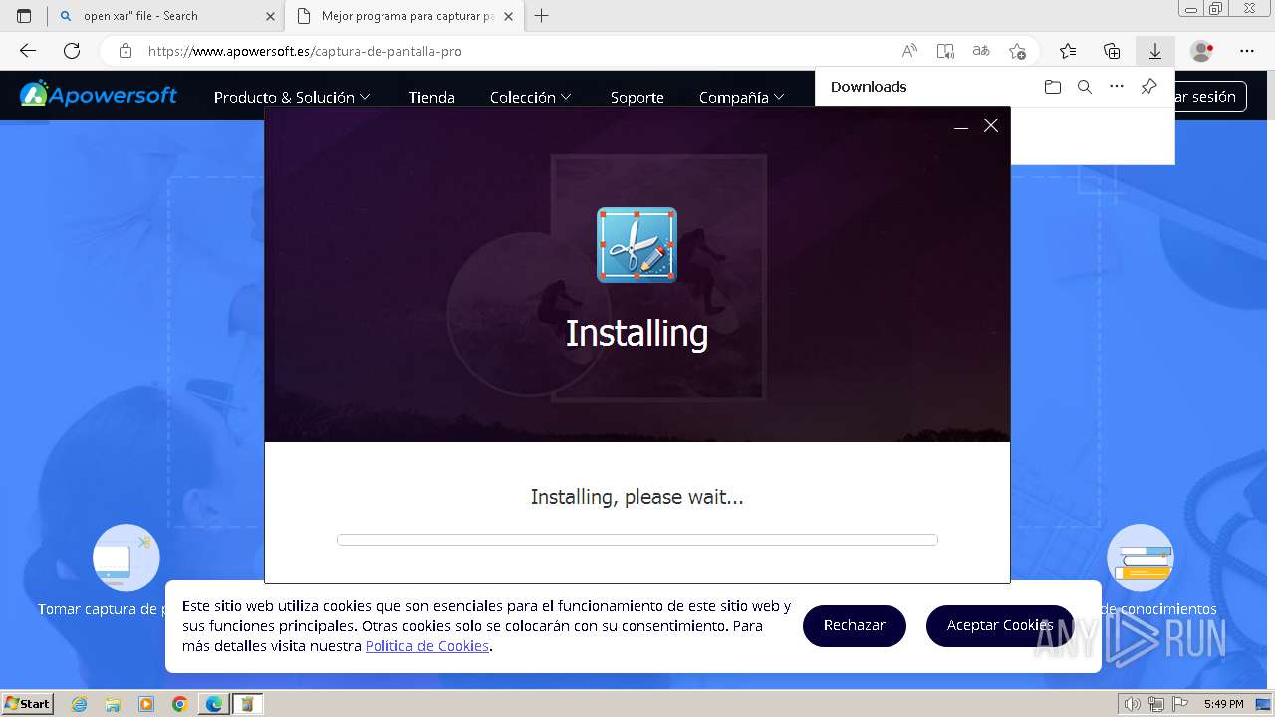Go back to the previous page
The height and width of the screenshot is (717, 1275).
[28, 51]
